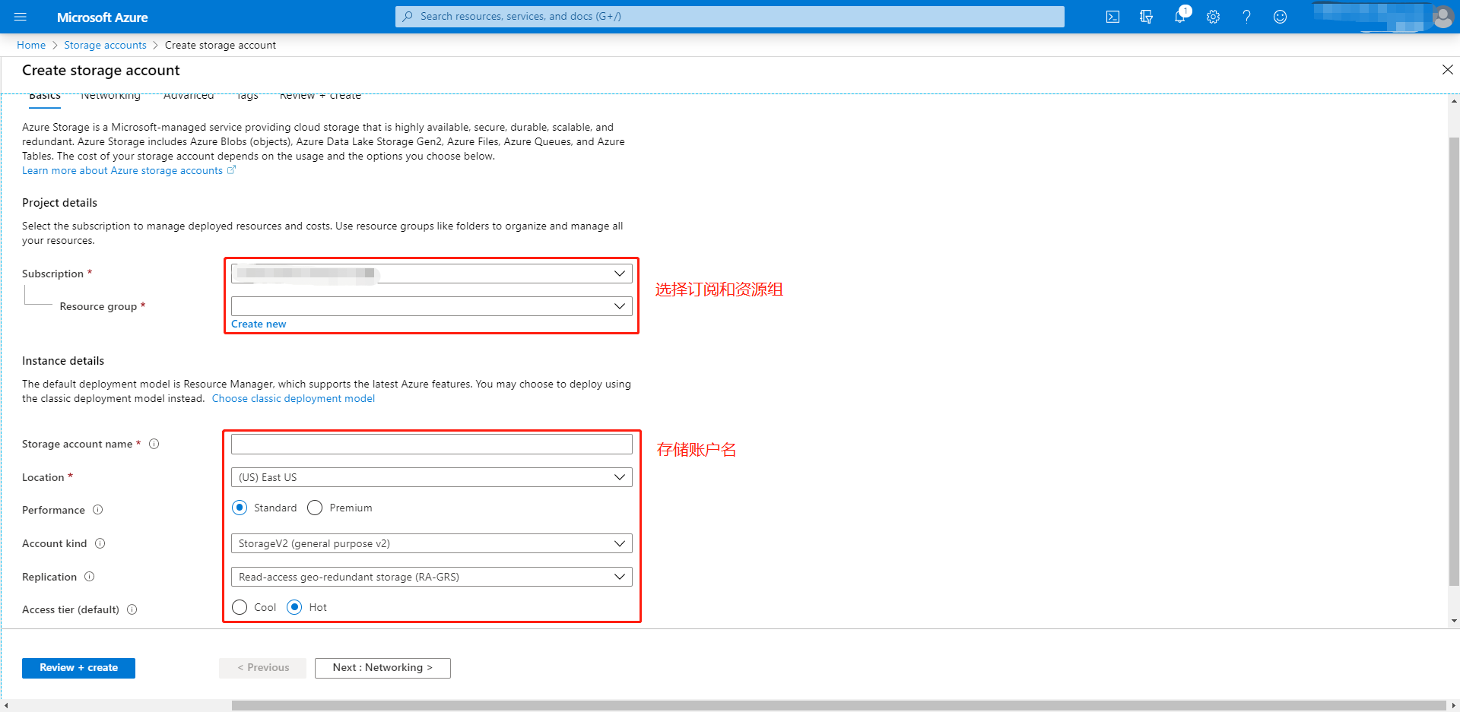Choose the Standard performance radio button
The height and width of the screenshot is (712, 1460).
(240, 508)
